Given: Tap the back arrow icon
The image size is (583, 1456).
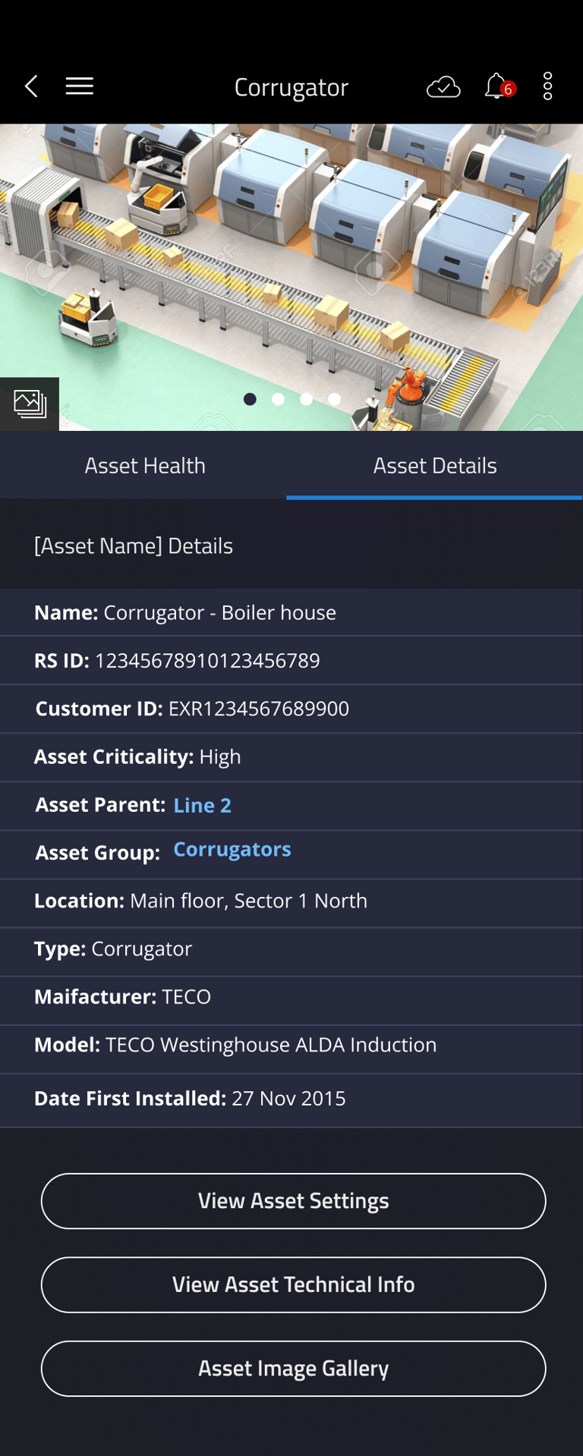Looking at the screenshot, I should [x=31, y=86].
